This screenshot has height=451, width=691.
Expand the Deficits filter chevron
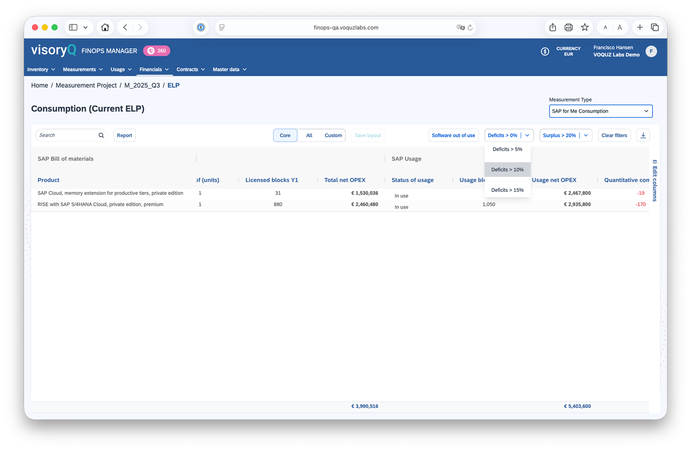(527, 135)
